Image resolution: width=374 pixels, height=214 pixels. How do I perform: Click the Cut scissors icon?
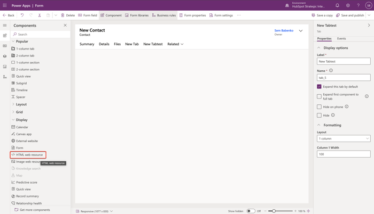(40, 15)
